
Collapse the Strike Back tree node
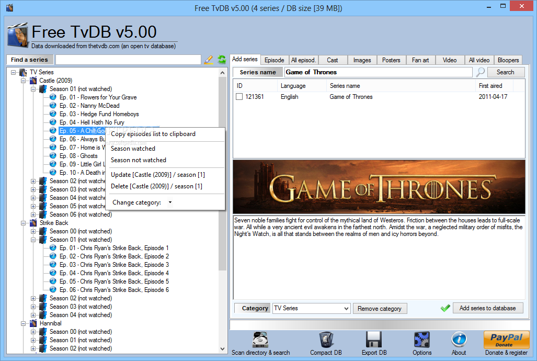coord(24,223)
